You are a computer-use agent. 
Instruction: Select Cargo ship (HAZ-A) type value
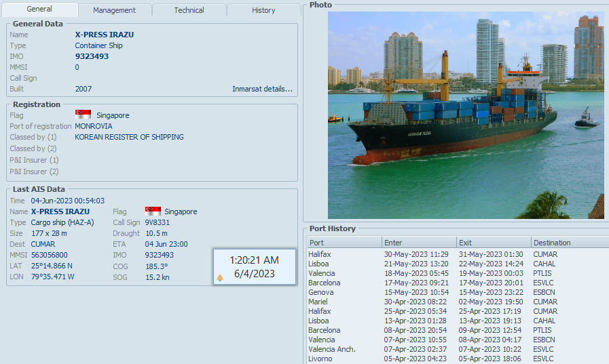click(x=62, y=222)
